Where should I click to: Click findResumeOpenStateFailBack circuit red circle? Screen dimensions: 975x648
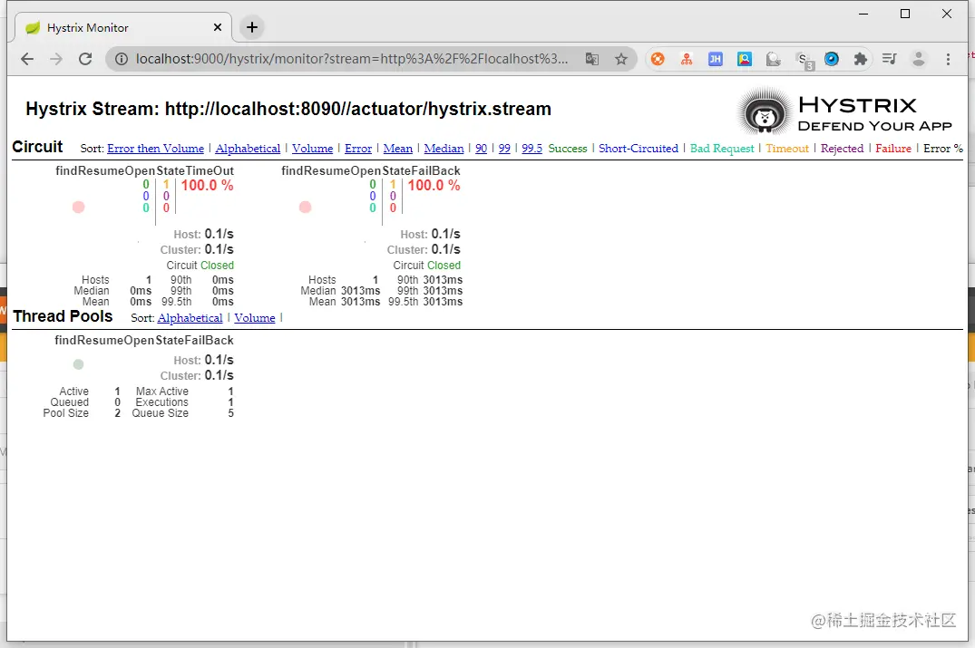(306, 207)
